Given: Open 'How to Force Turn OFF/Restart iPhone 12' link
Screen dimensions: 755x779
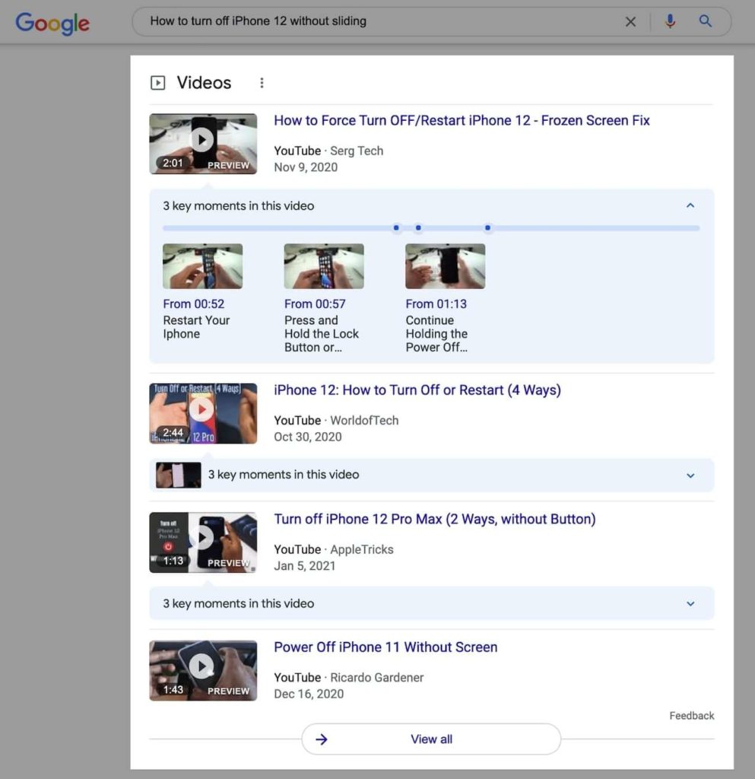Looking at the screenshot, I should coord(462,121).
